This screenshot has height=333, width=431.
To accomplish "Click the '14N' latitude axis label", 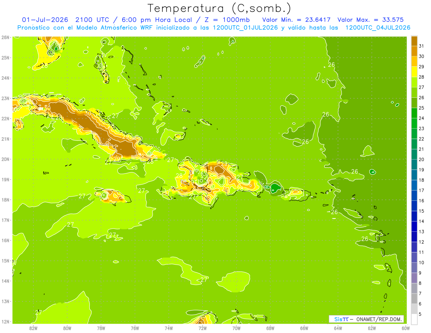I will tap(5, 281).
